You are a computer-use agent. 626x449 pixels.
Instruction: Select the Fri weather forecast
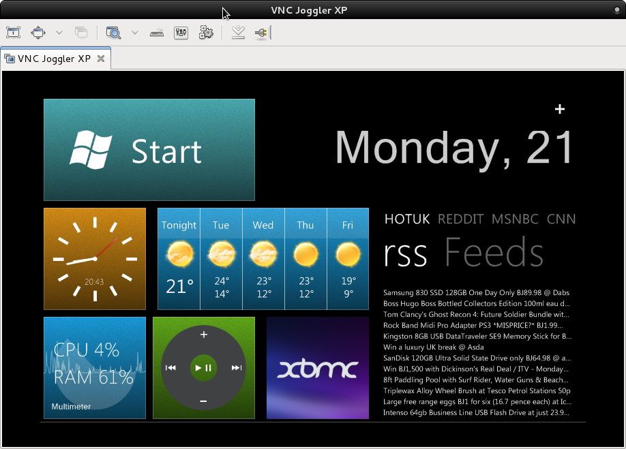click(348, 259)
